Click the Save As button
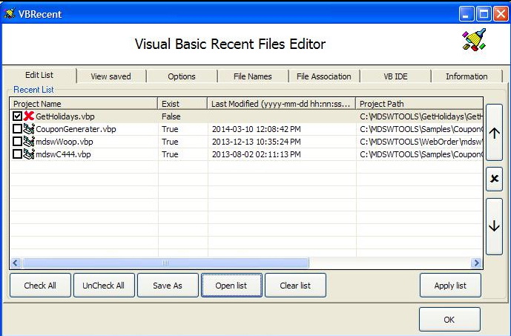511x336 pixels. [x=168, y=286]
